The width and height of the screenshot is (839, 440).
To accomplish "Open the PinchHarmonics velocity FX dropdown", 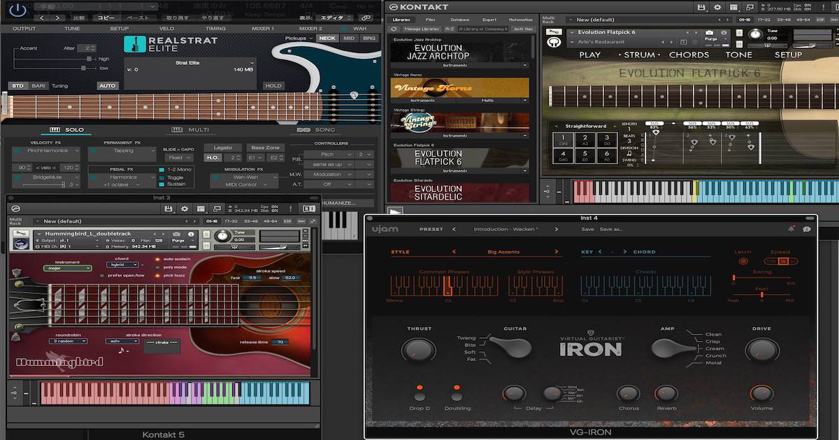I will [45, 151].
